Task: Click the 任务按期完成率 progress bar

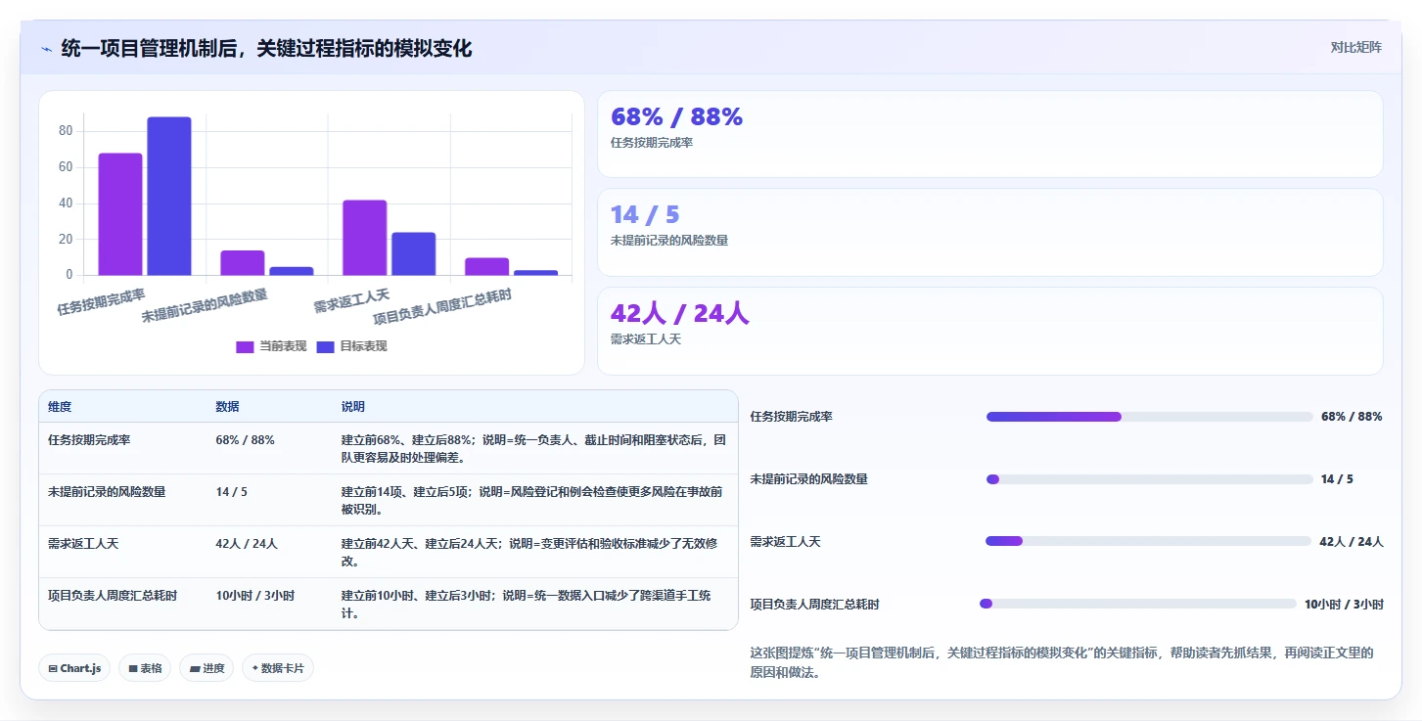Action: click(1150, 417)
